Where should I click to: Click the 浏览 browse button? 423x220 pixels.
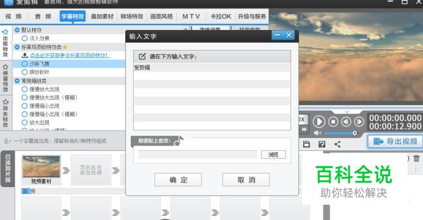273,155
